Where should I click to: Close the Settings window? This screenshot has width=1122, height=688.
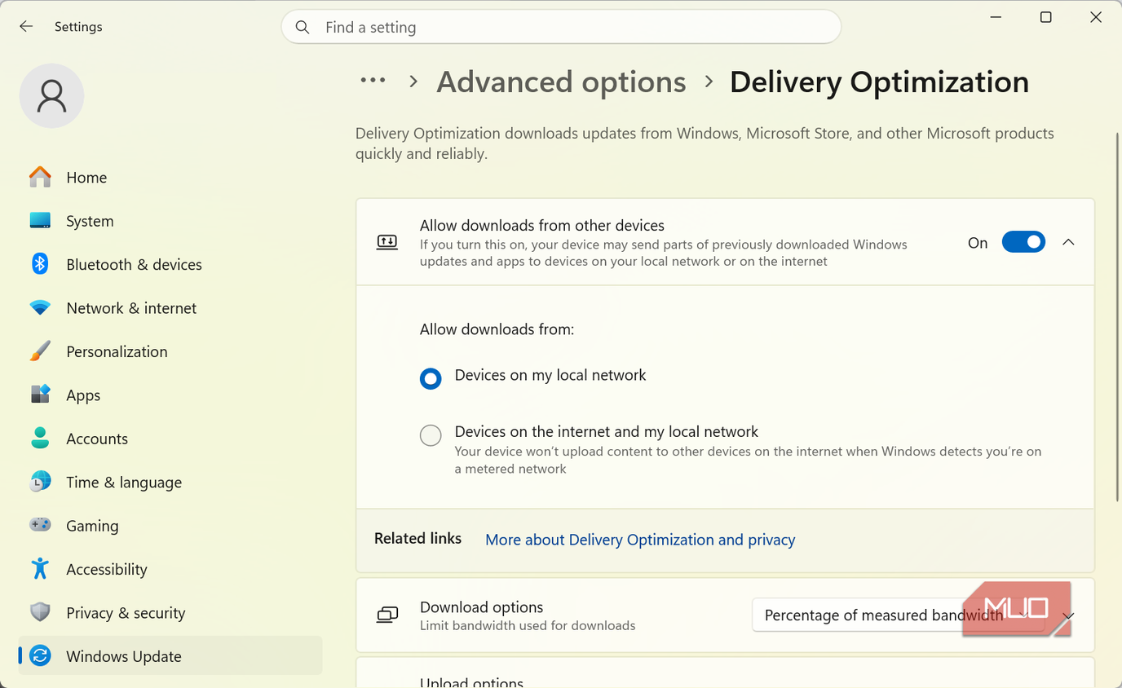pyautogui.click(x=1096, y=17)
